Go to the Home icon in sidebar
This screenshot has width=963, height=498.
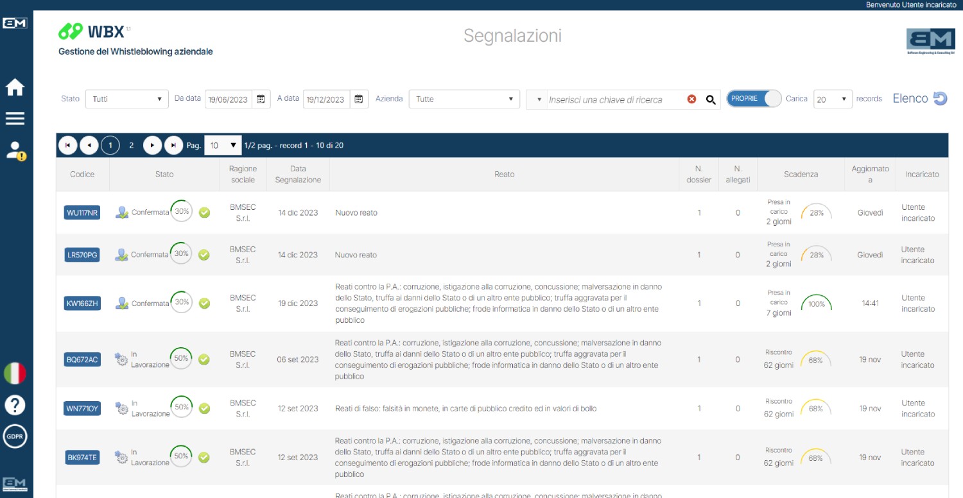point(15,87)
